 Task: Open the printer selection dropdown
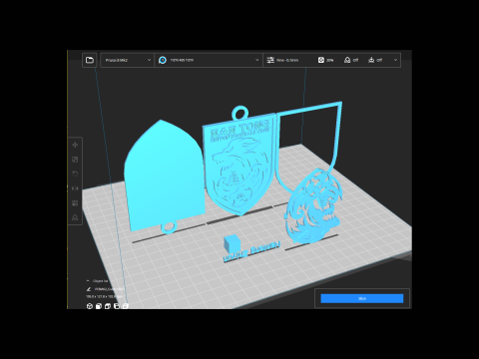point(128,60)
